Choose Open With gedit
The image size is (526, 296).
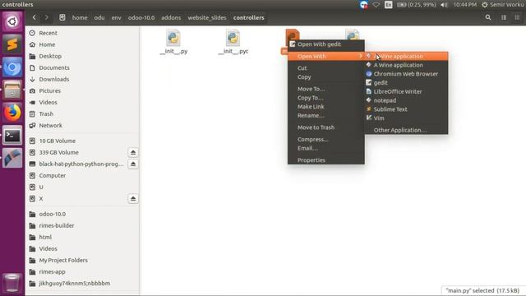326,44
